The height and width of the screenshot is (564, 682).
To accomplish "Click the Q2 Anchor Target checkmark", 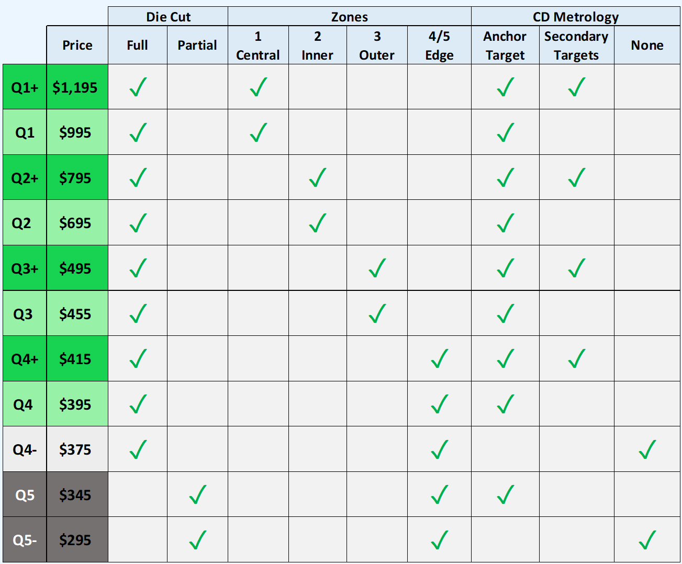I will click(505, 223).
